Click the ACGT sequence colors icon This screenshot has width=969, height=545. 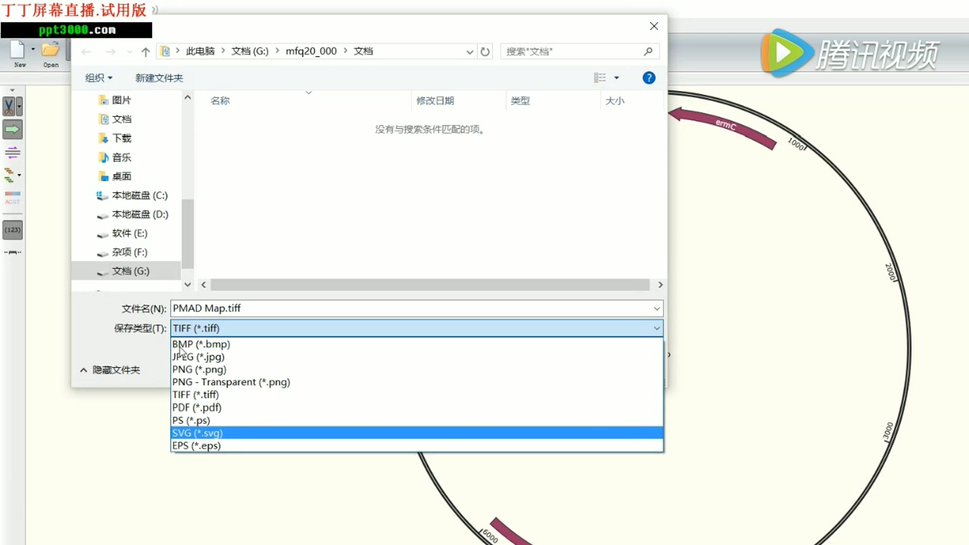tap(13, 197)
